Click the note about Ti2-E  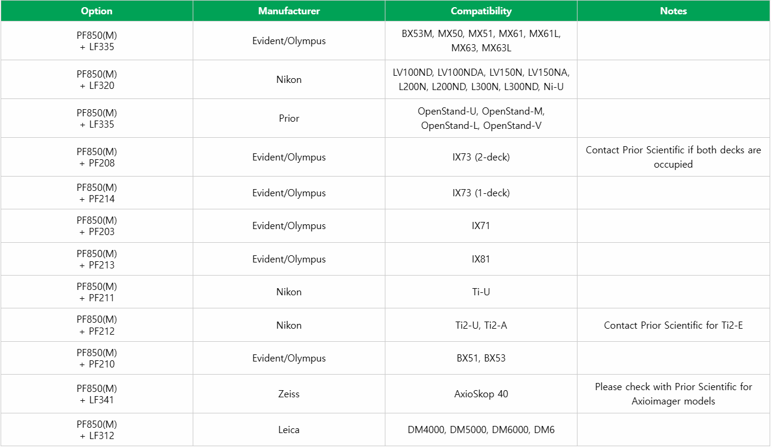pos(673,325)
